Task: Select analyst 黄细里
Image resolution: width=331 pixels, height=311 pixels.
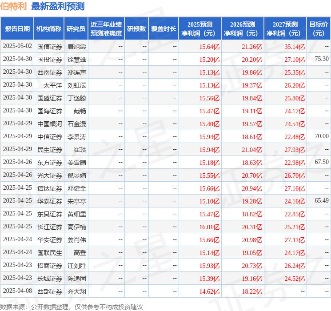Action: pyautogui.click(x=77, y=214)
